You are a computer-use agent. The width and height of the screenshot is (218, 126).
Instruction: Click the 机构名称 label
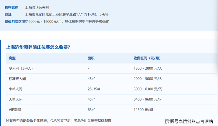(x=11, y=7)
